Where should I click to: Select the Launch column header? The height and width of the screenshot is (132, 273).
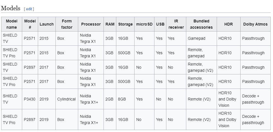pos(47,24)
